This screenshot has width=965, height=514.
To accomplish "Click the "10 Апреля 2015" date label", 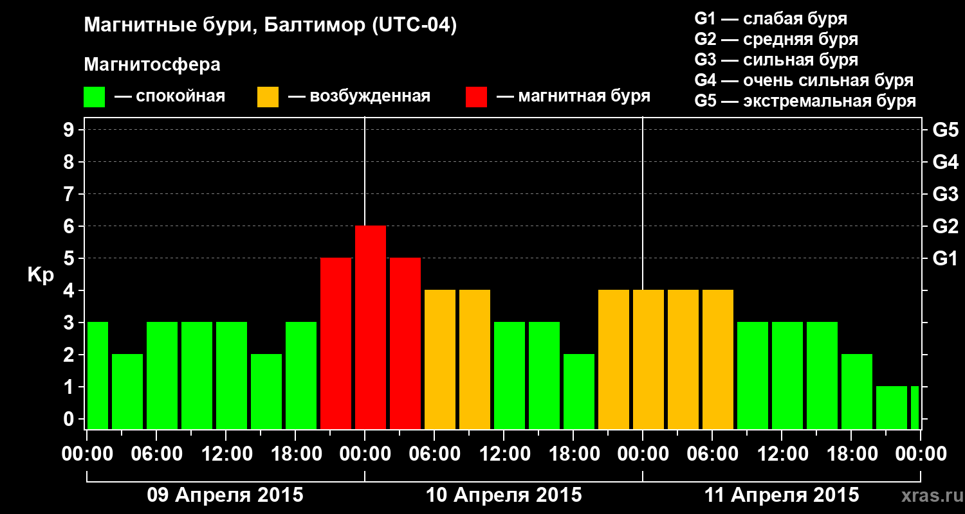I will point(504,495).
